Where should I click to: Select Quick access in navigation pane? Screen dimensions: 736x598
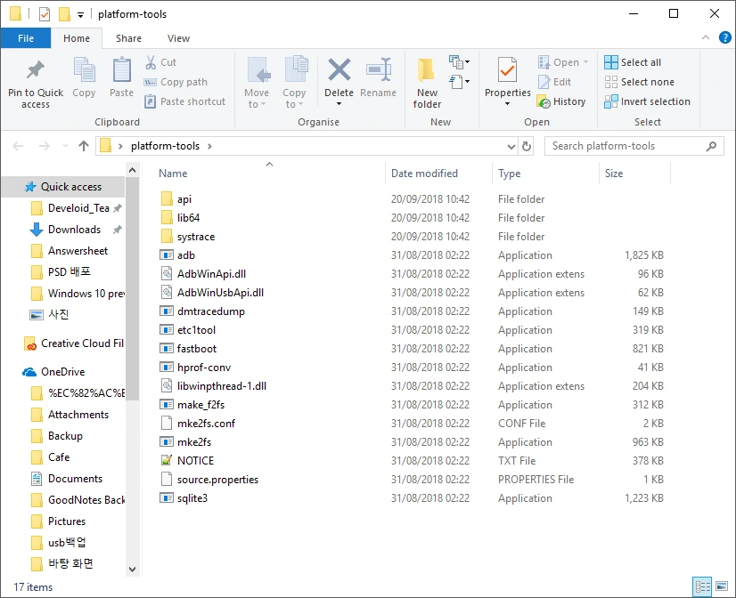point(64,187)
